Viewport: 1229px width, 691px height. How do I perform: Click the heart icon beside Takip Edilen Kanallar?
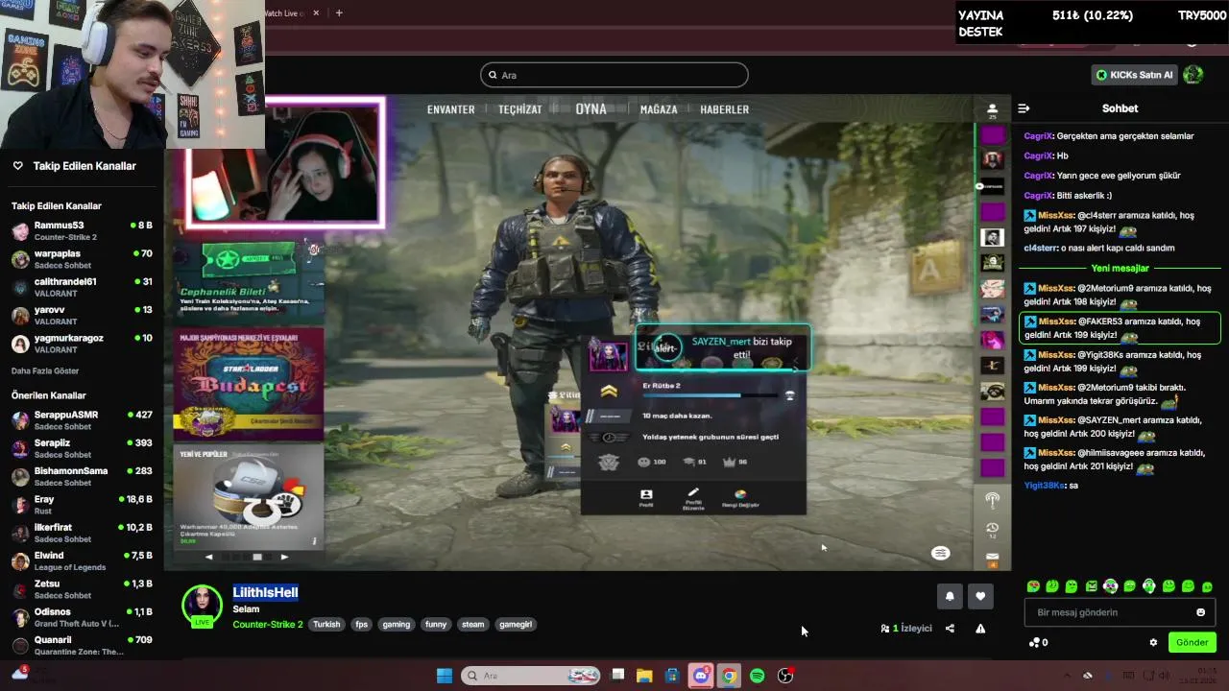click(x=17, y=166)
